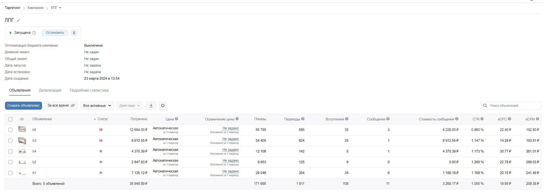Click the help icon next to CTR column
The width and height of the screenshot is (544, 193).
coord(482,119)
